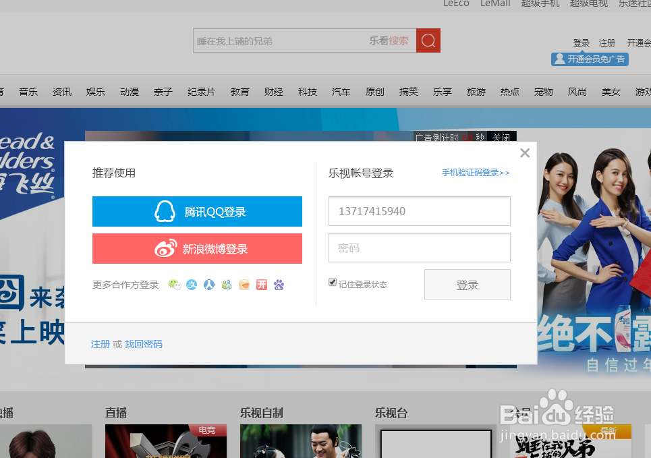Open 教育 channel tab
Image resolution: width=651 pixels, height=458 pixels.
coord(240,92)
